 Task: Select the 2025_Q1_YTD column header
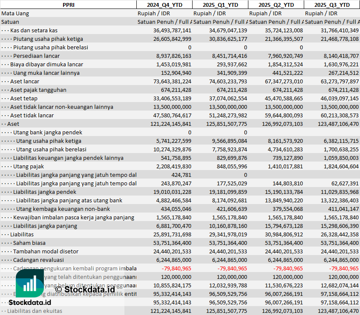(220, 5)
